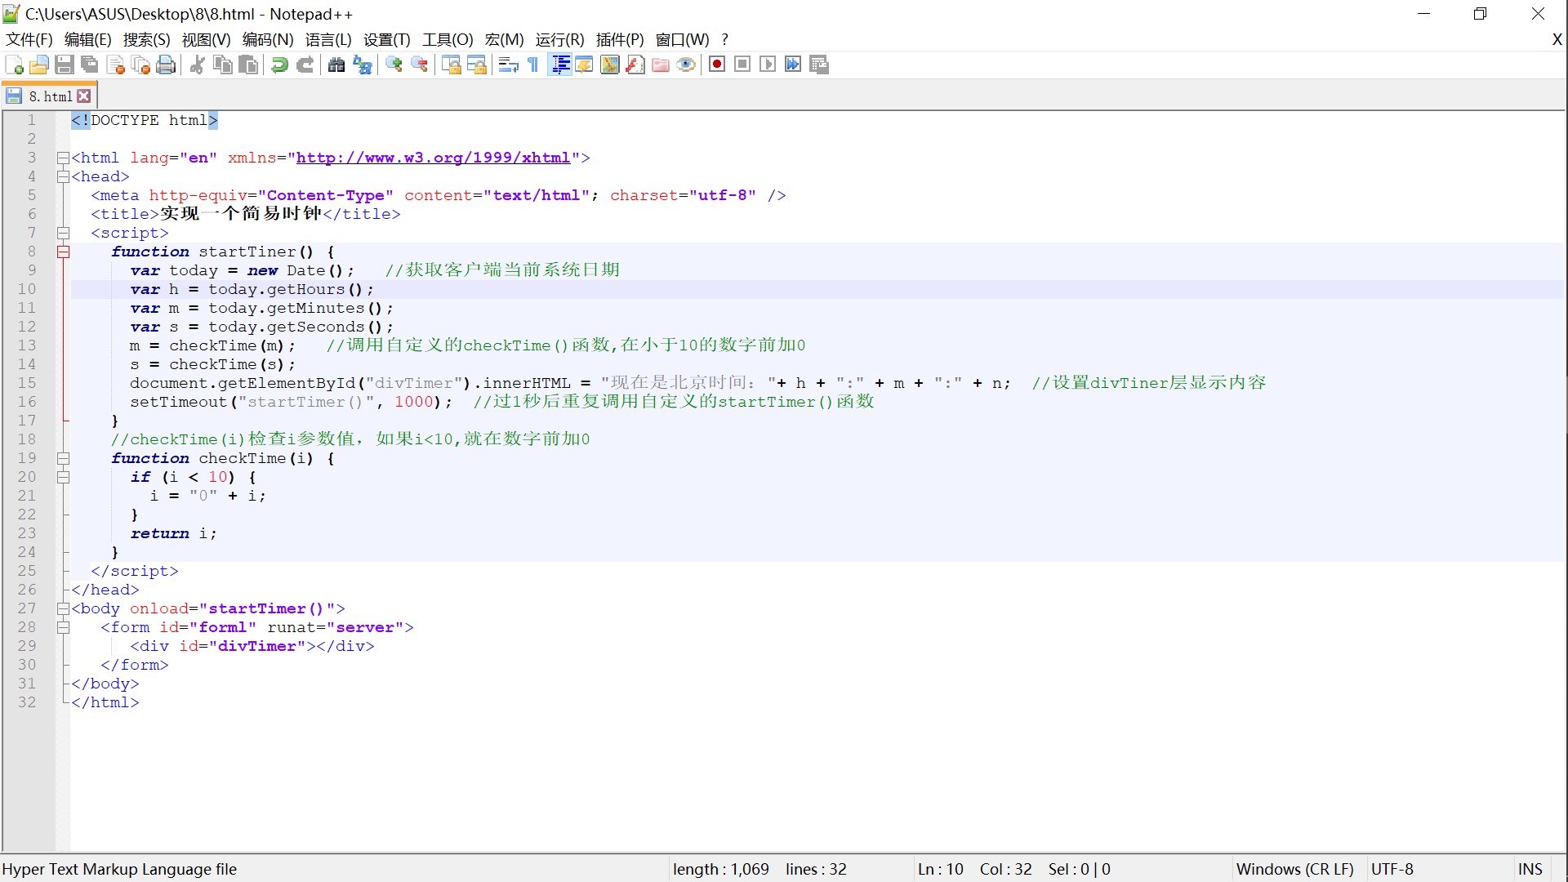
Task: Create a new file with toolbar icon
Action: pos(14,65)
